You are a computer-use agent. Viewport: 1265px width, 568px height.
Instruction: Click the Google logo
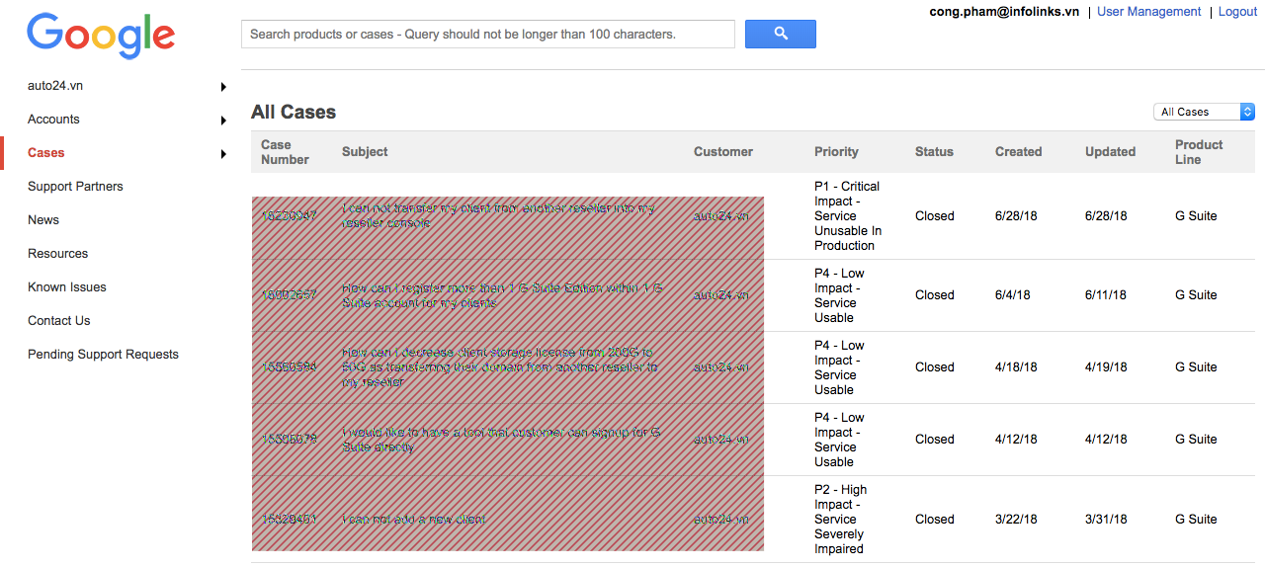pos(101,36)
